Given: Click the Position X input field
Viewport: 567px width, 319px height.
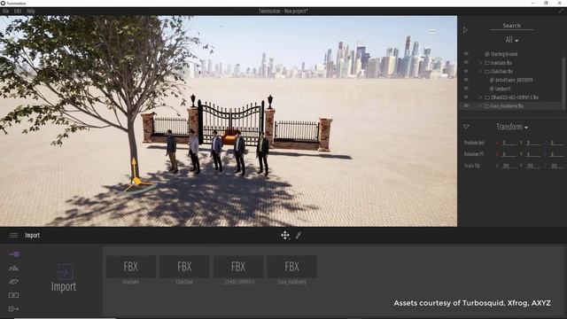Looking at the screenshot, I should 509,143.
